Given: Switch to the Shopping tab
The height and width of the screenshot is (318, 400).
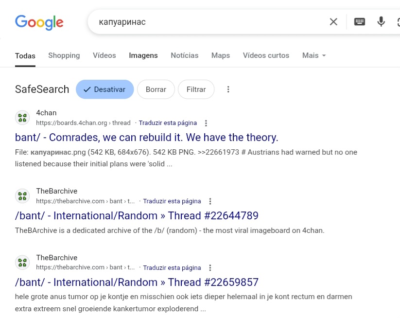Looking at the screenshot, I should coord(64,55).
